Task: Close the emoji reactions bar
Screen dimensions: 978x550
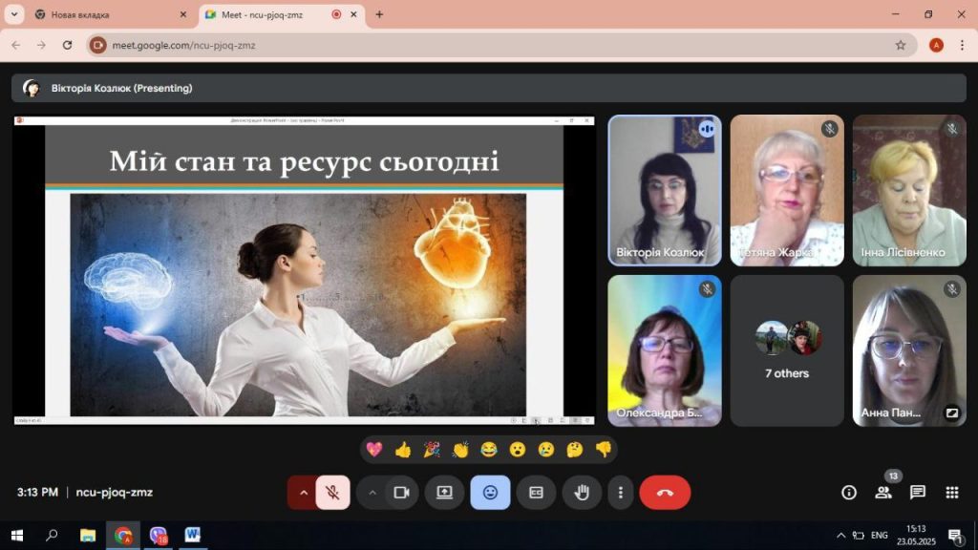Action: tap(490, 493)
